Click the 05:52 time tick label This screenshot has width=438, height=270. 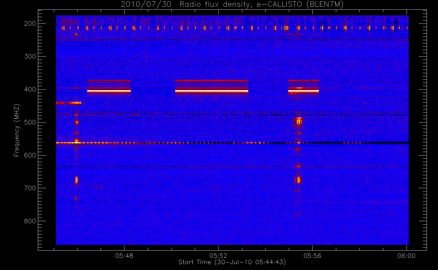pyautogui.click(x=218, y=256)
